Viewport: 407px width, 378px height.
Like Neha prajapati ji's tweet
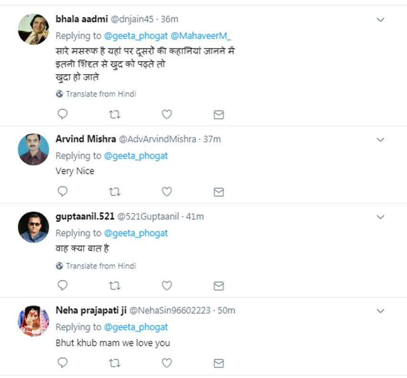(x=166, y=363)
